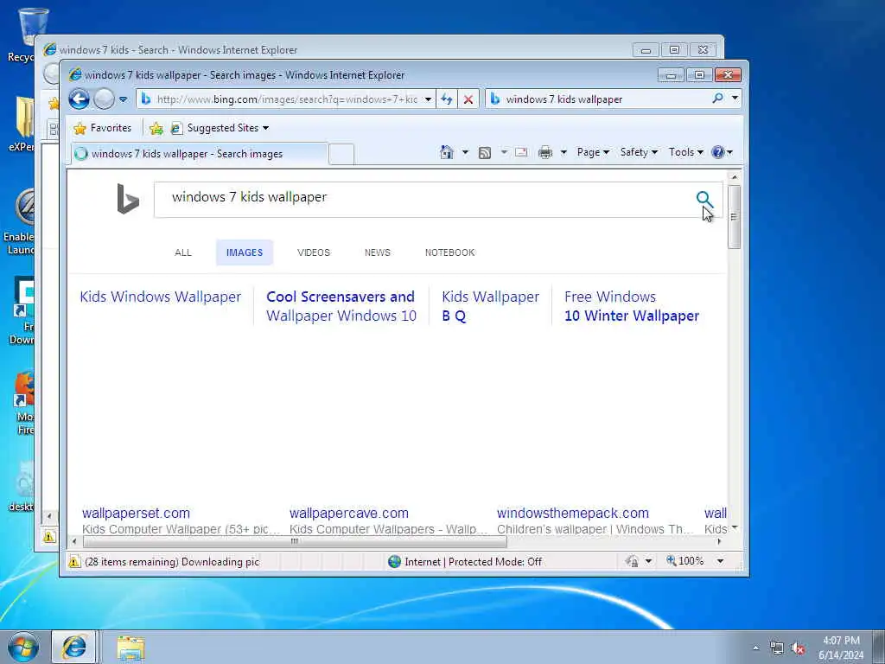Expand the zoom level dropdown arrow
The image size is (885, 664).
(720, 561)
